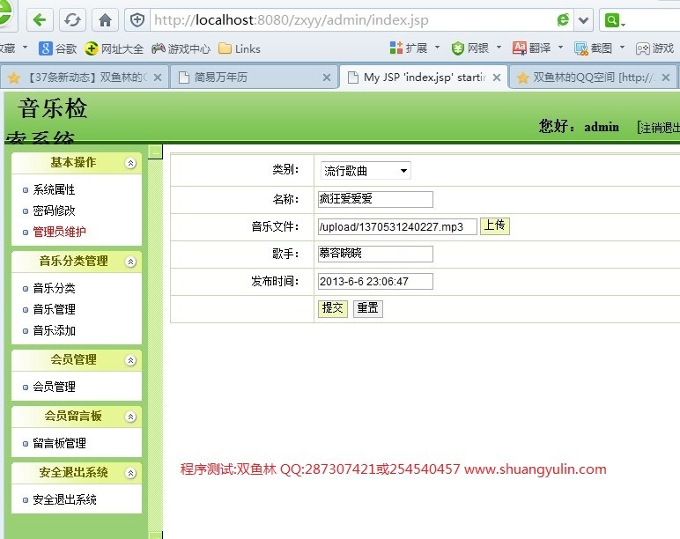Click the 音乐文件 path input field
The image size is (680, 539).
pyautogui.click(x=397, y=227)
